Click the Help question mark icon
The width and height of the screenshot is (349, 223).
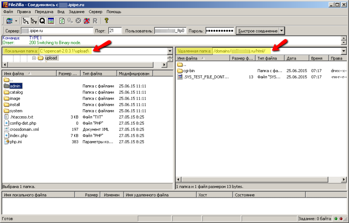[x=106, y=21]
